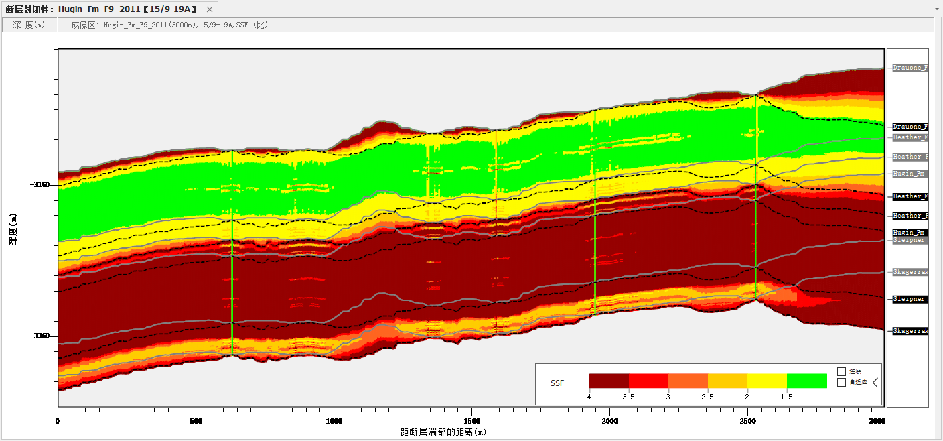Pick the bright red SSF legend swatch
The height and width of the screenshot is (441, 943).
[x=648, y=381]
